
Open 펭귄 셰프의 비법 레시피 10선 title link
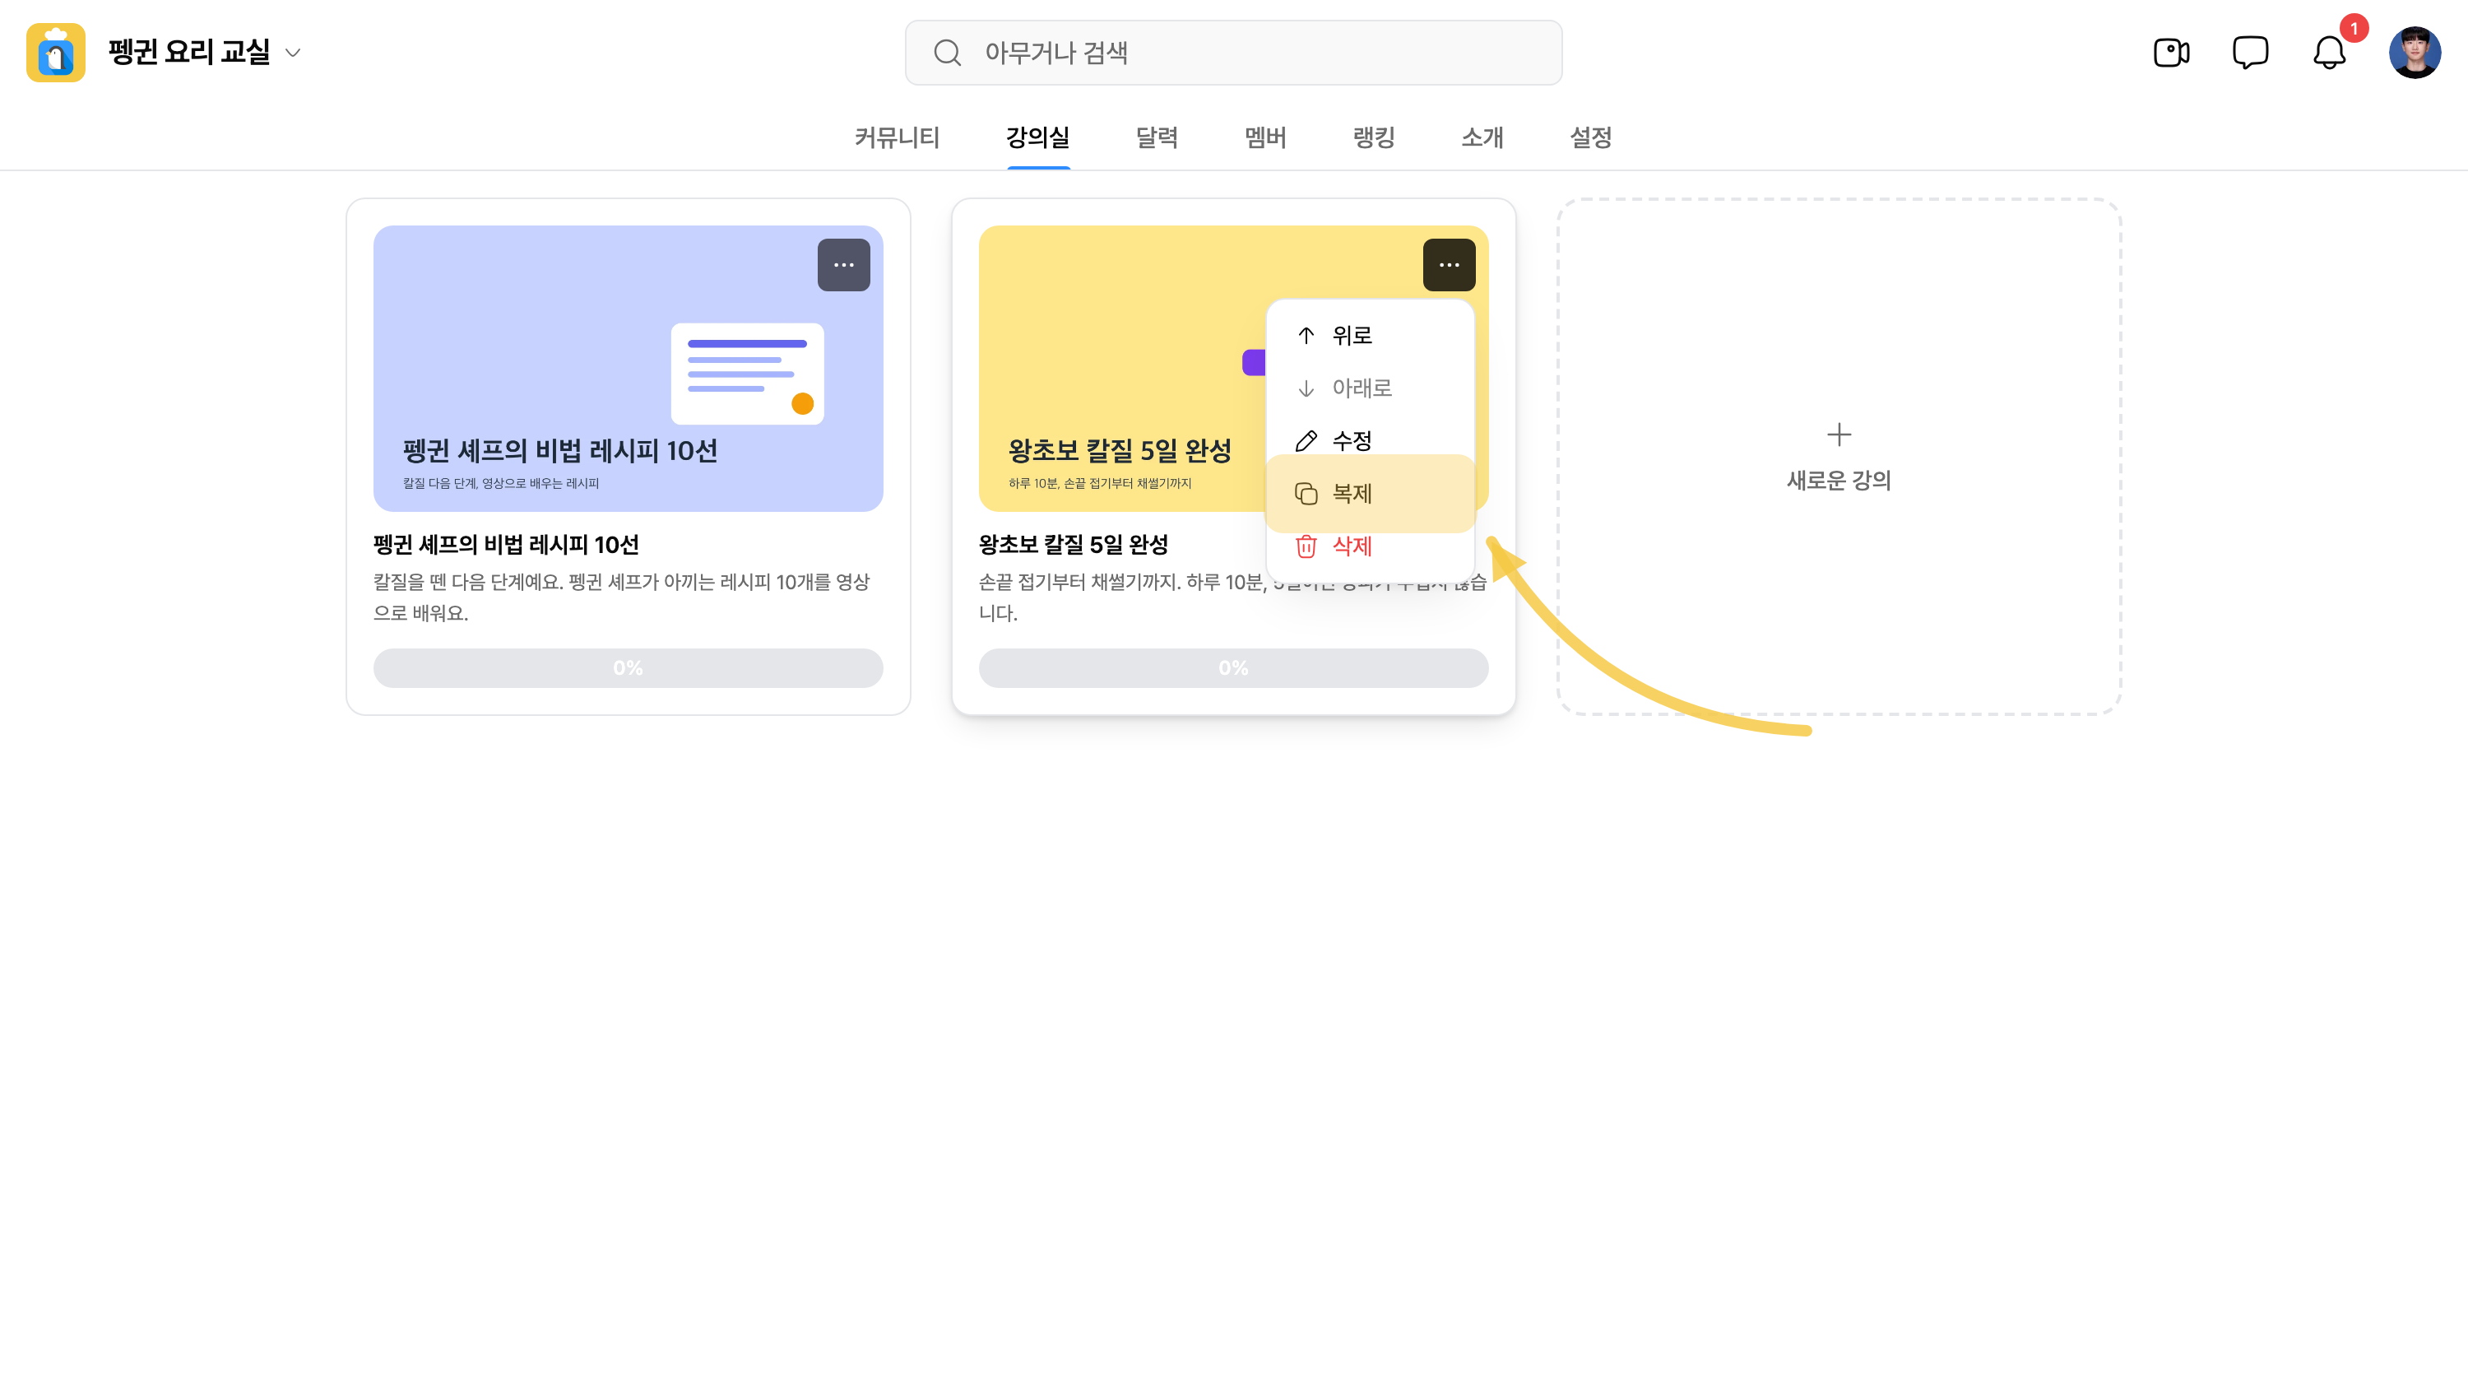(506, 545)
